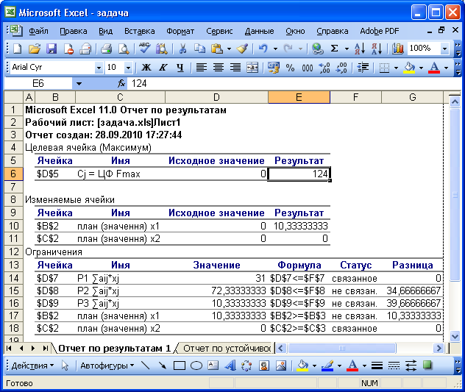Image resolution: width=465 pixels, height=392 pixels.
Task: Decrease decimal places icon
Action: (x=341, y=68)
